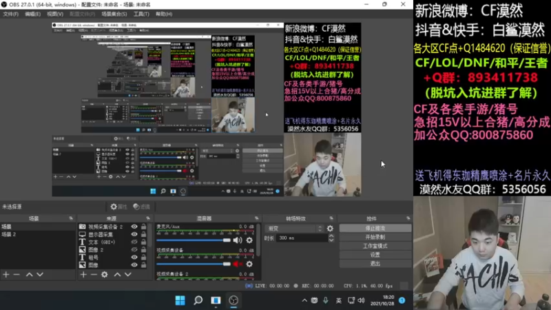
Task: Adjust 视频采集设备 volume slider
Action: 194,264
